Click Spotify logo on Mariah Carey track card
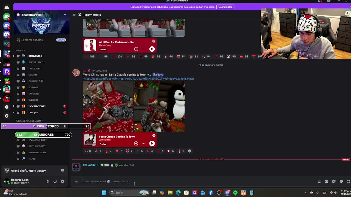The height and width of the screenshot is (197, 351). pyautogui.click(x=154, y=41)
